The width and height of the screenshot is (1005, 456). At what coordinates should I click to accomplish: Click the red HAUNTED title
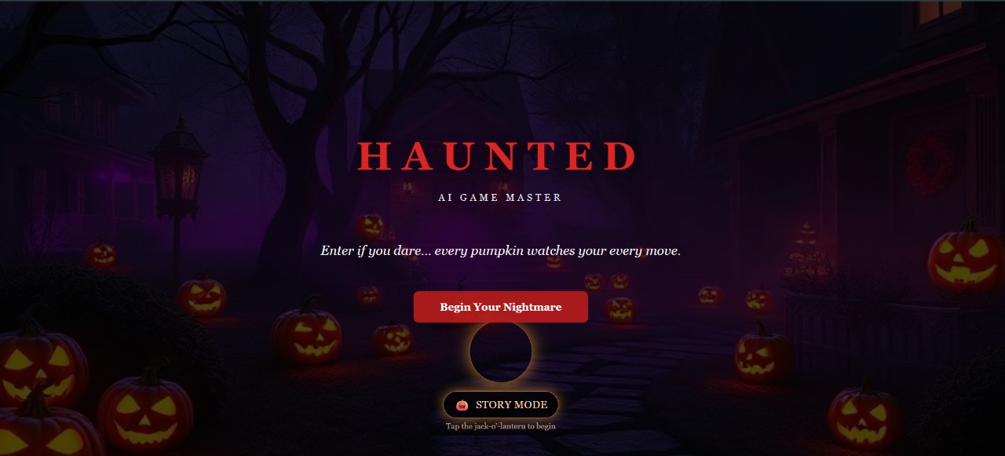click(x=497, y=156)
